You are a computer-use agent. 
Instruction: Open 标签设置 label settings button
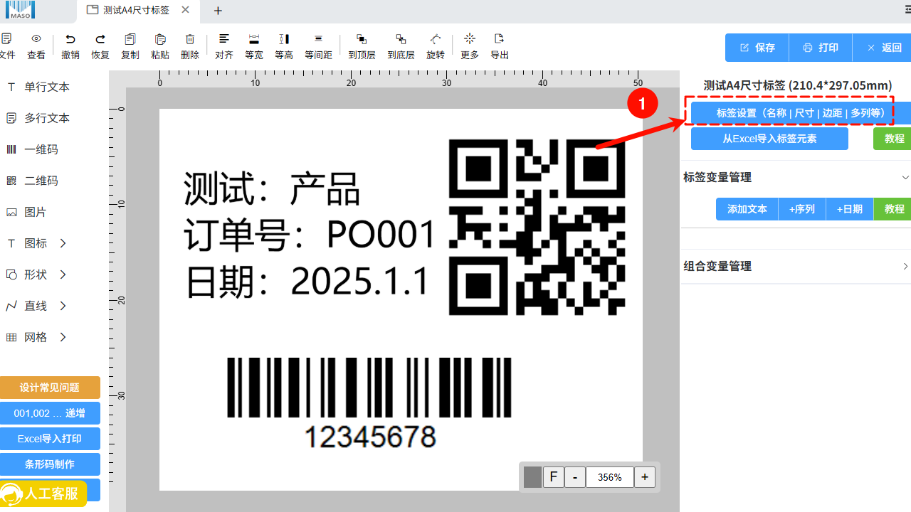[801, 113]
